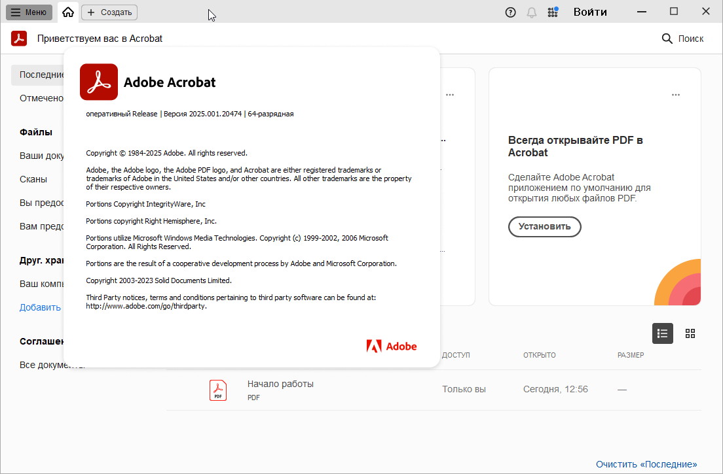Image resolution: width=723 pixels, height=474 pixels.
Task: Open the Начало работы file name
Action: pos(280,384)
